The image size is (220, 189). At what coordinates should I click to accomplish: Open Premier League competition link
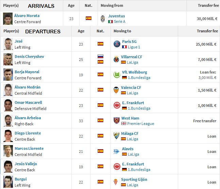pos(140,124)
